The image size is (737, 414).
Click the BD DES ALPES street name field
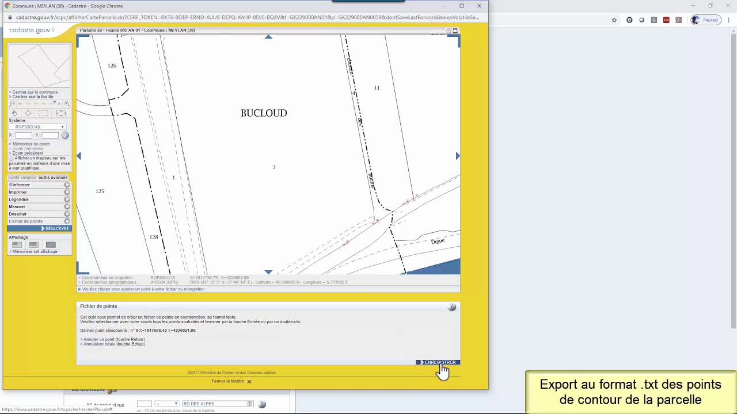[x=218, y=404]
